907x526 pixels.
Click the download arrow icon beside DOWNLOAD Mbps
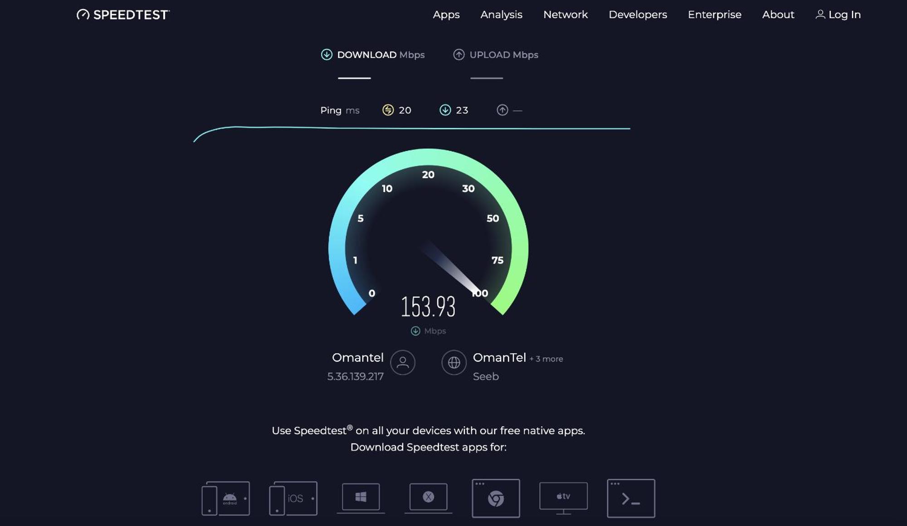tap(327, 55)
